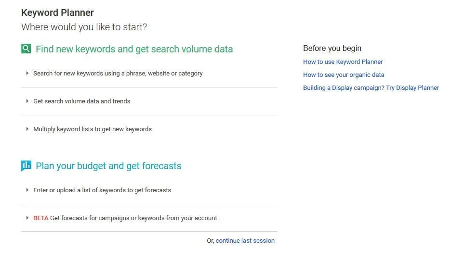450x261 pixels.
Task: Open the How to use Keyword Planner link
Action: pos(343,62)
